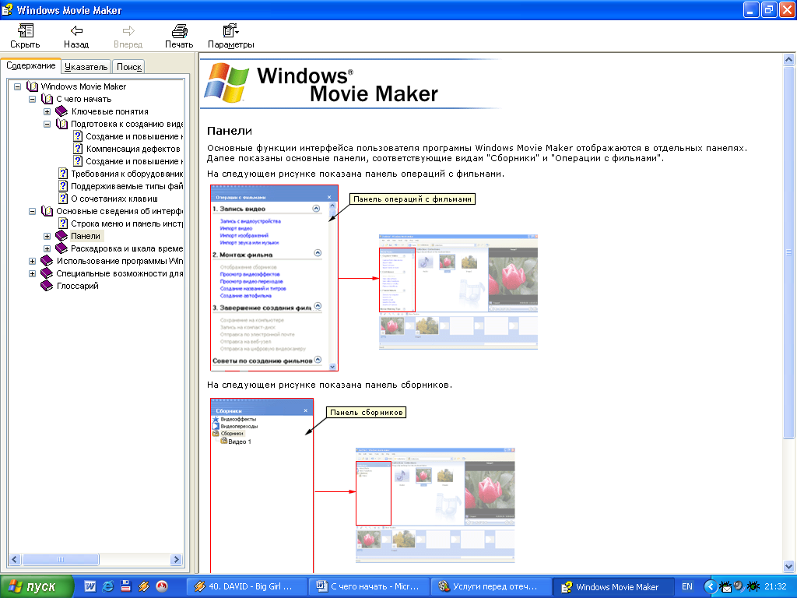This screenshot has height=598, width=797.
Task: Click the help page scroll-down arrow
Action: pos(788,566)
